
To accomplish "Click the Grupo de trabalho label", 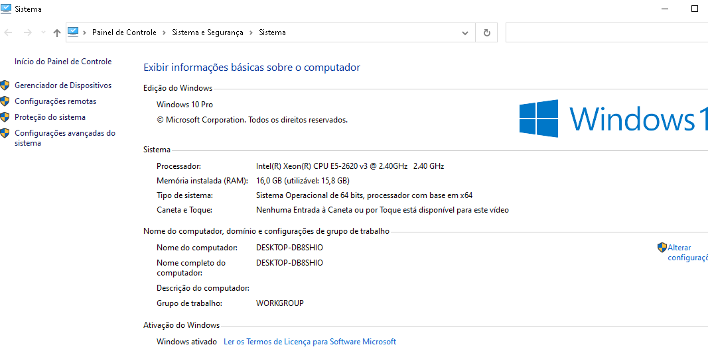I will (x=189, y=303).
